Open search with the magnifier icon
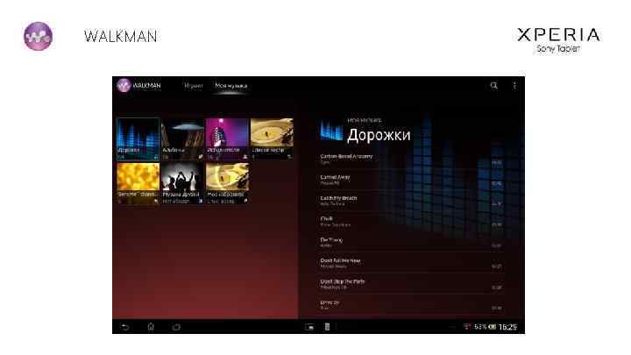 (x=493, y=85)
